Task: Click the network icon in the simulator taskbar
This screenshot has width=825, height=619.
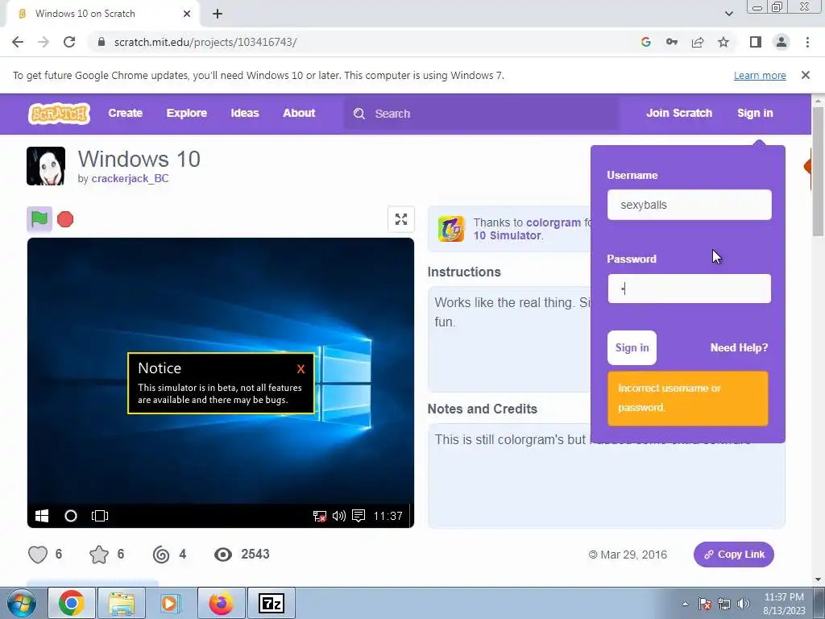Action: point(319,516)
